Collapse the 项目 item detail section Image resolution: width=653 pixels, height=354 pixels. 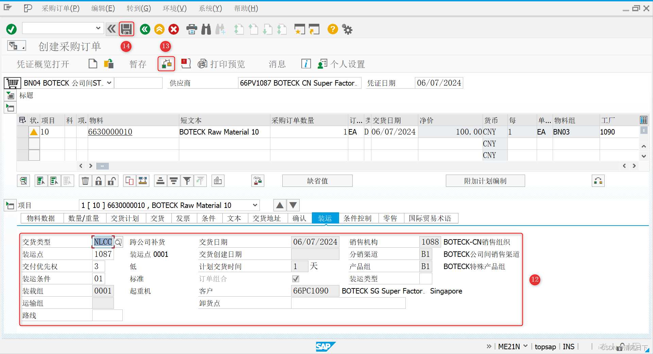tap(10, 205)
